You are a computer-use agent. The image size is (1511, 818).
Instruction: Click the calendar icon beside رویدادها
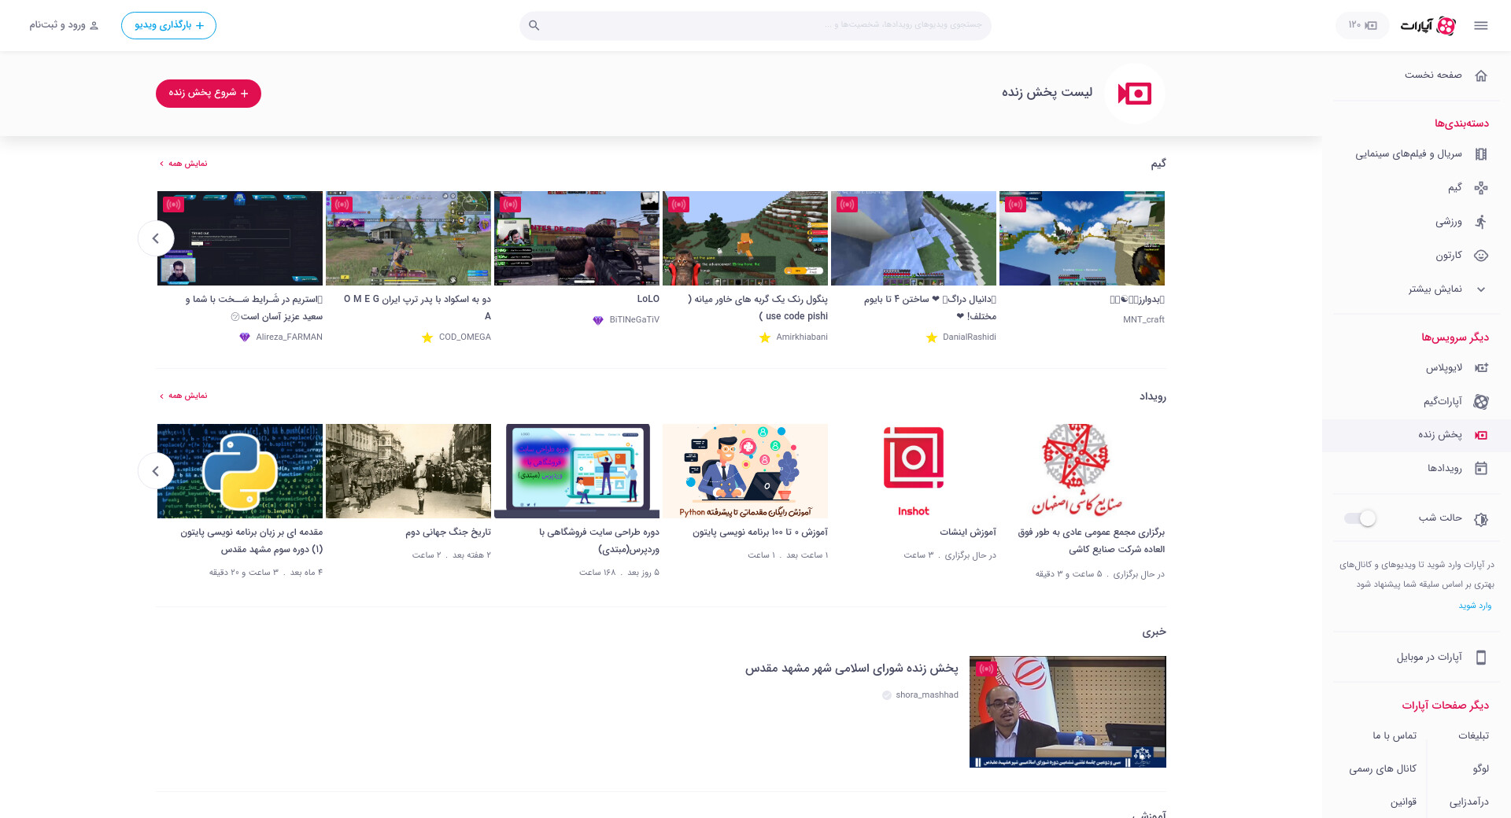point(1480,468)
